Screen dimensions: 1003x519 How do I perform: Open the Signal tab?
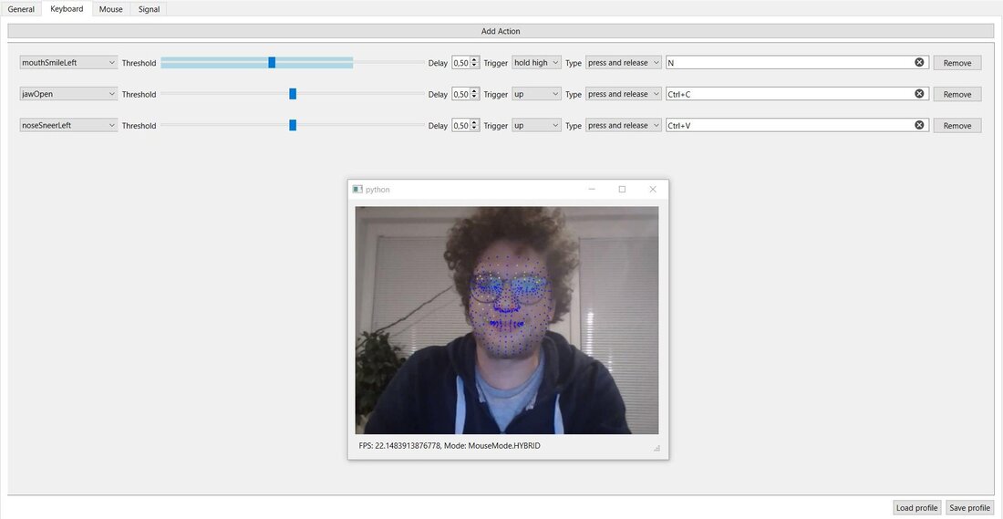(x=149, y=9)
